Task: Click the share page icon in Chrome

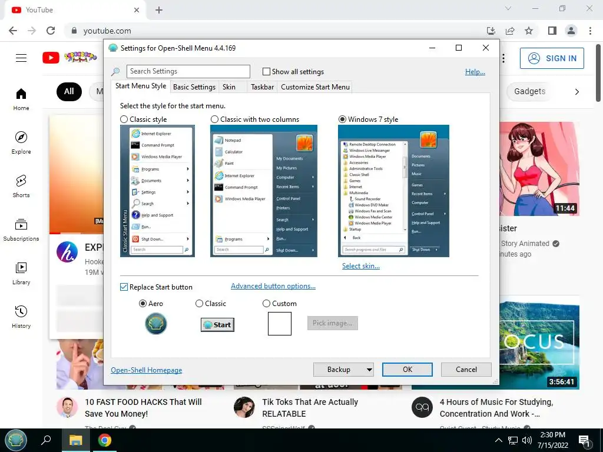Action: tap(510, 31)
